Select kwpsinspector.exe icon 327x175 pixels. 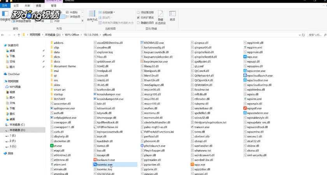(142, 61)
